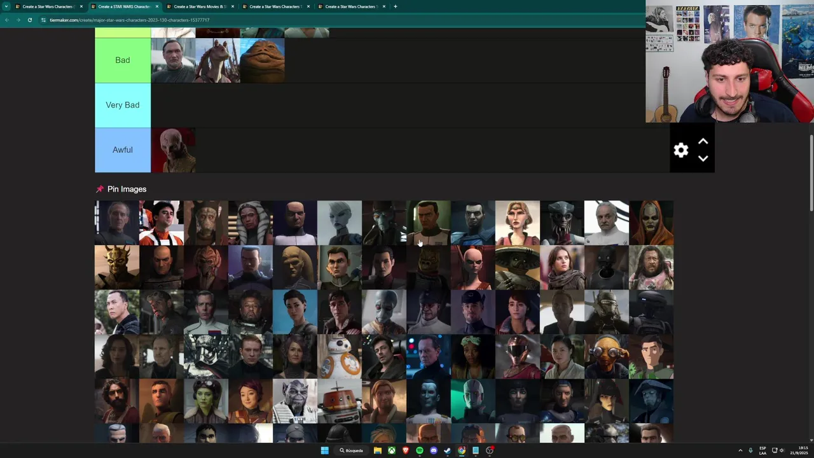Pick the blonde Duchess Satine thumbnail
Image resolution: width=814 pixels, height=458 pixels.
coord(518,223)
